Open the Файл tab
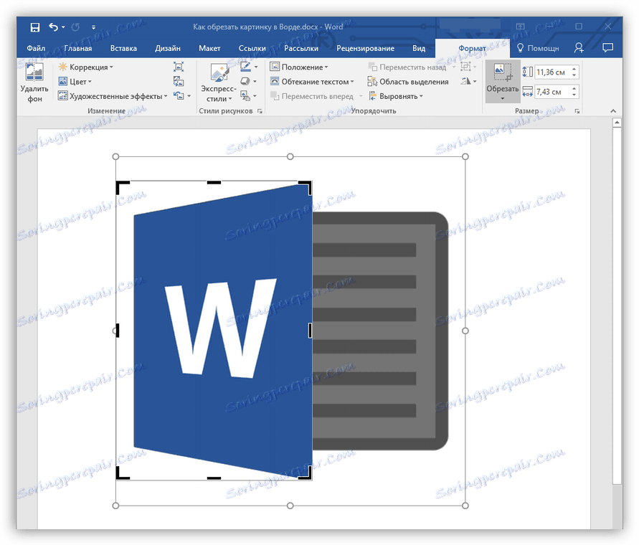Image resolution: width=639 pixels, height=545 pixels. 36,48
